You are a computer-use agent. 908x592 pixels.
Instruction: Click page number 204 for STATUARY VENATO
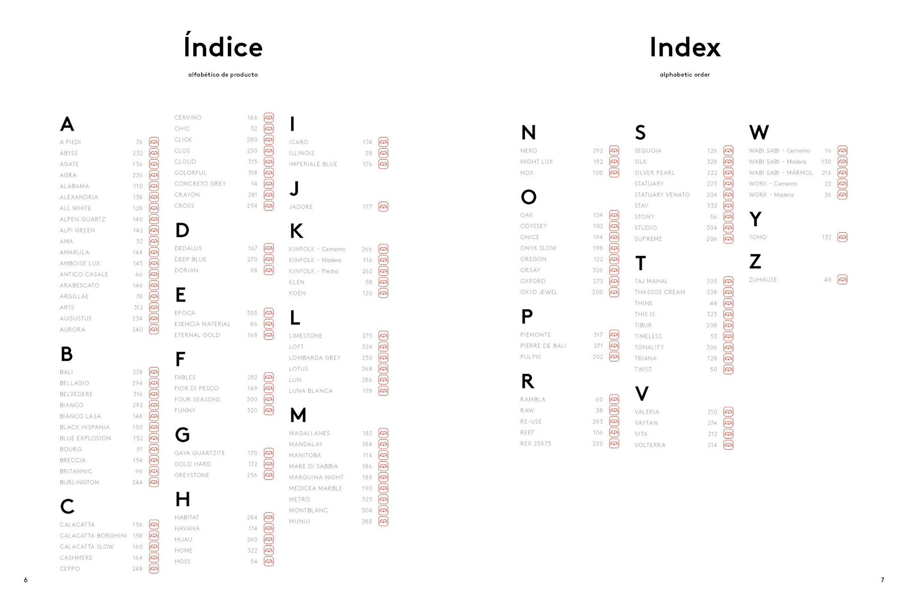pyautogui.click(x=712, y=195)
